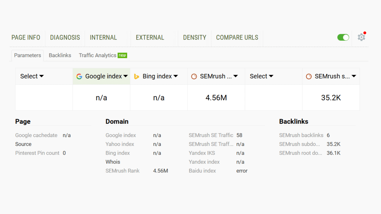Expand the second Select column dropdown
Screen dimensions: 381x214
[x=261, y=76]
